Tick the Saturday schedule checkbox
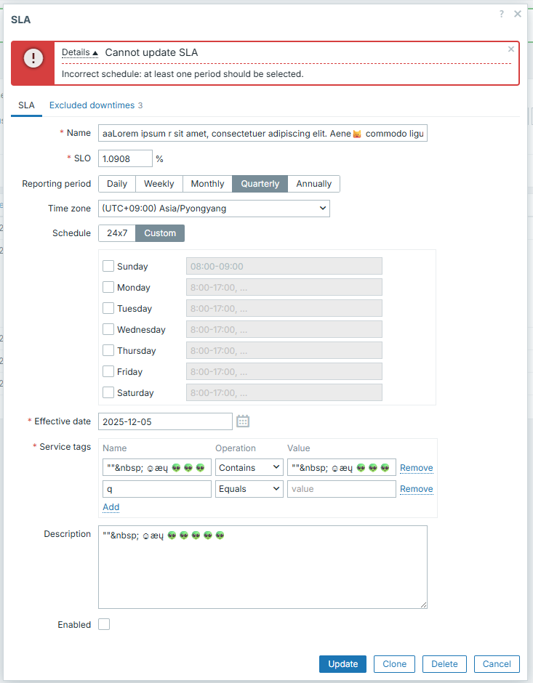Screen dimensions: 533x683 tap(108, 393)
